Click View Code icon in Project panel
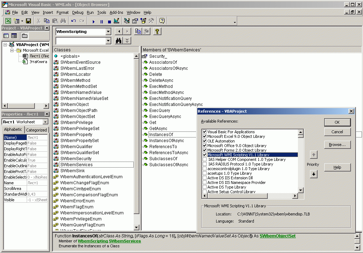The image size is (363, 253). [6, 36]
